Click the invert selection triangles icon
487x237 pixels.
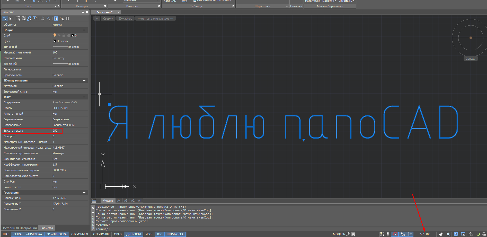[x=29, y=19]
